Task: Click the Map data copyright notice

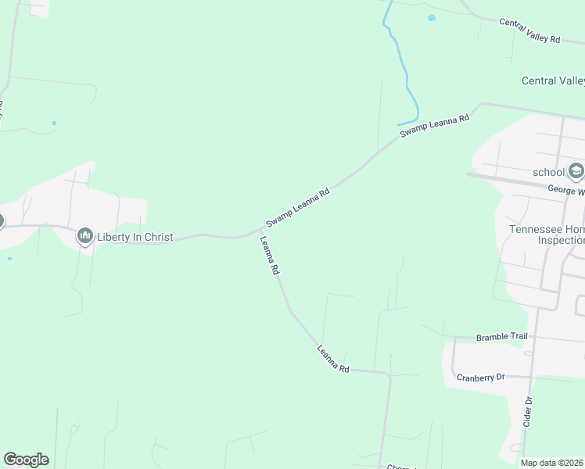Action: 551,463
